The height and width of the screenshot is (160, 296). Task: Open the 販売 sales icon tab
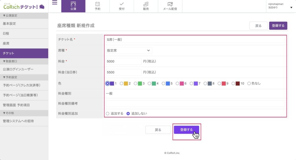(146, 6)
